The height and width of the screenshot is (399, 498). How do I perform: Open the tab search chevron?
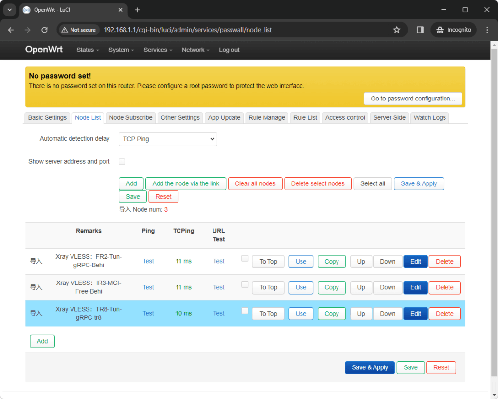10,10
